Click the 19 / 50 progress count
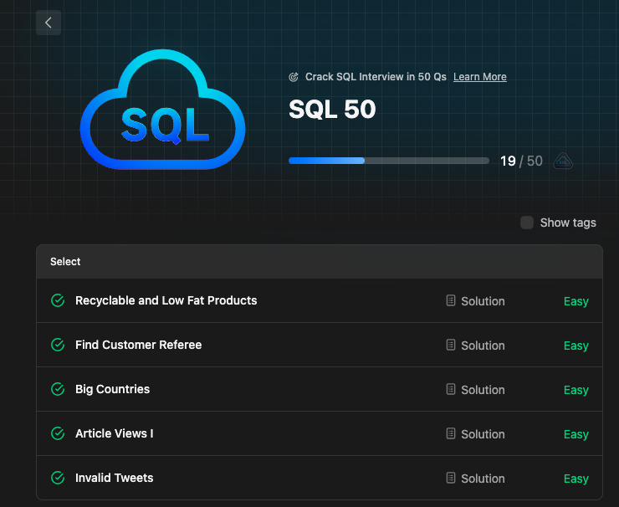This screenshot has height=507, width=619. [x=521, y=161]
